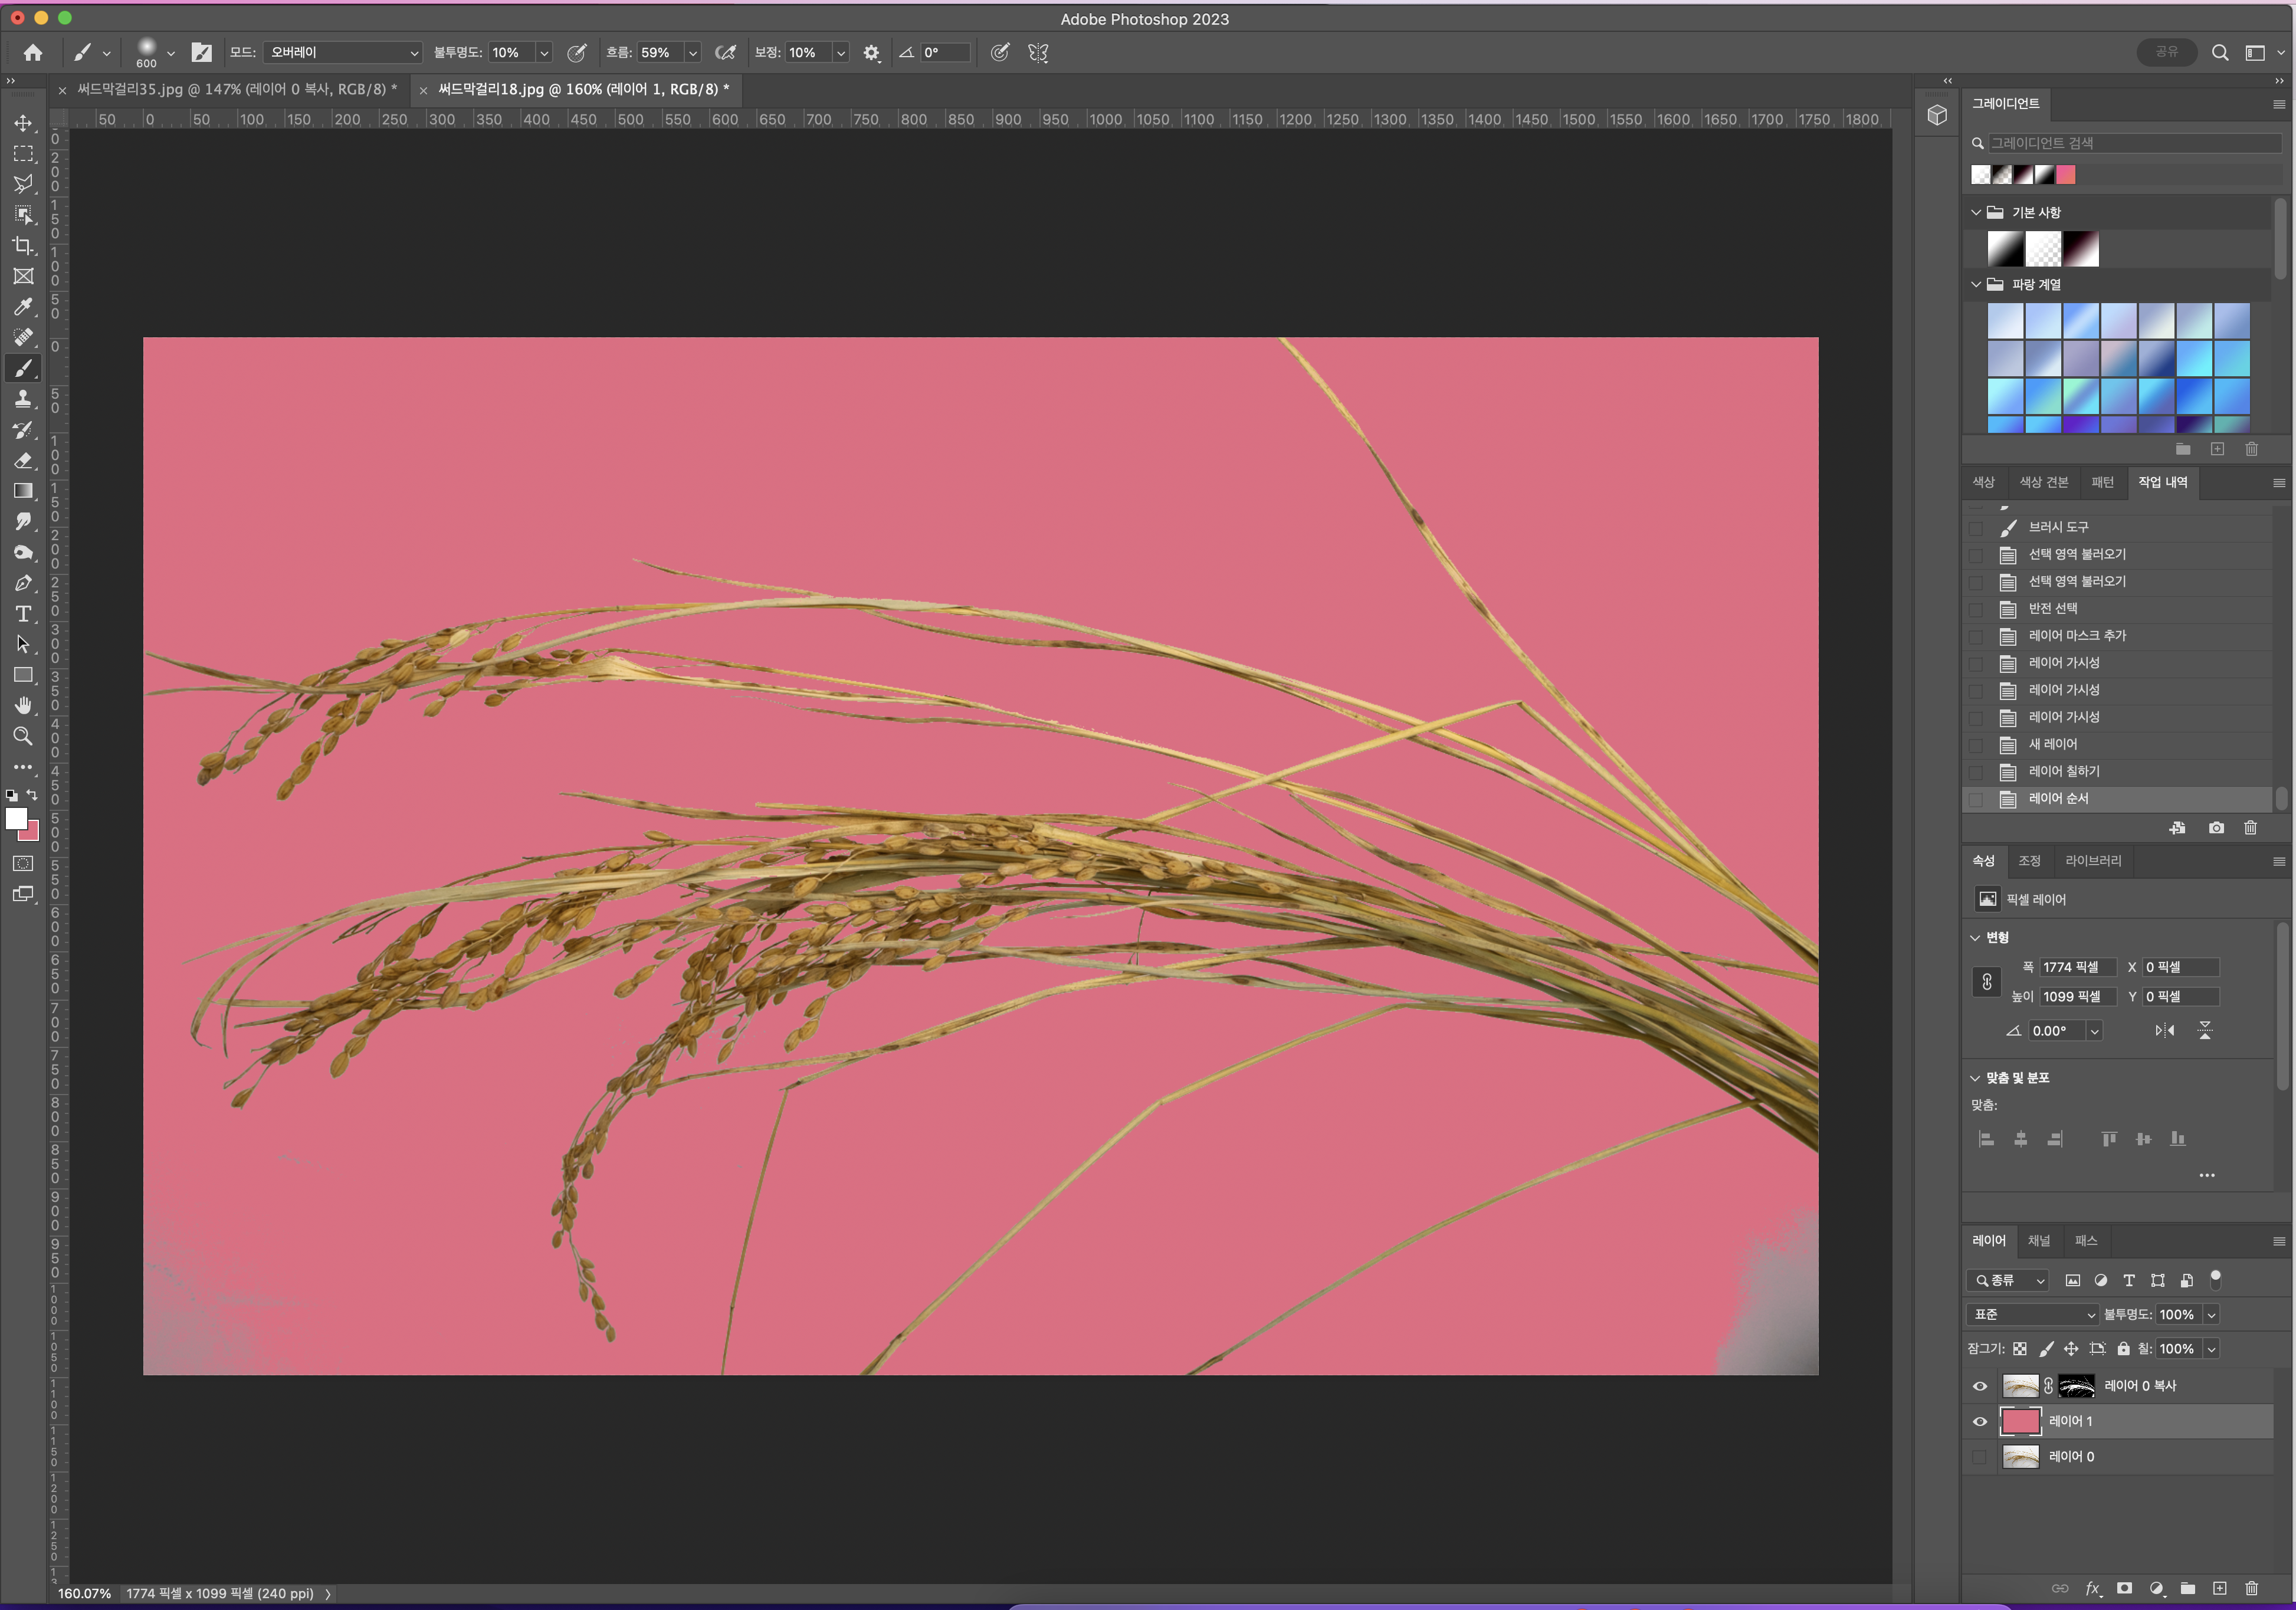Select the Pen tool

click(x=23, y=584)
